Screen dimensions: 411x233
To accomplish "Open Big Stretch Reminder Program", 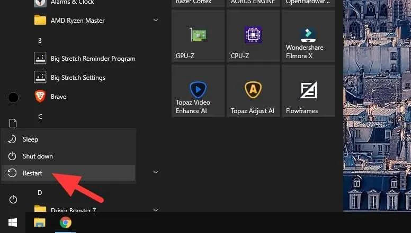I will click(x=85, y=58).
